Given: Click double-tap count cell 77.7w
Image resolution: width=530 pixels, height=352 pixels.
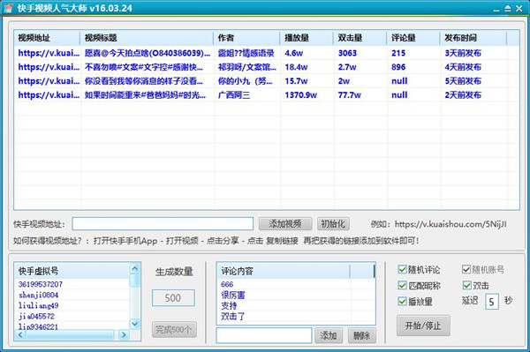Looking at the screenshot, I should coord(350,95).
